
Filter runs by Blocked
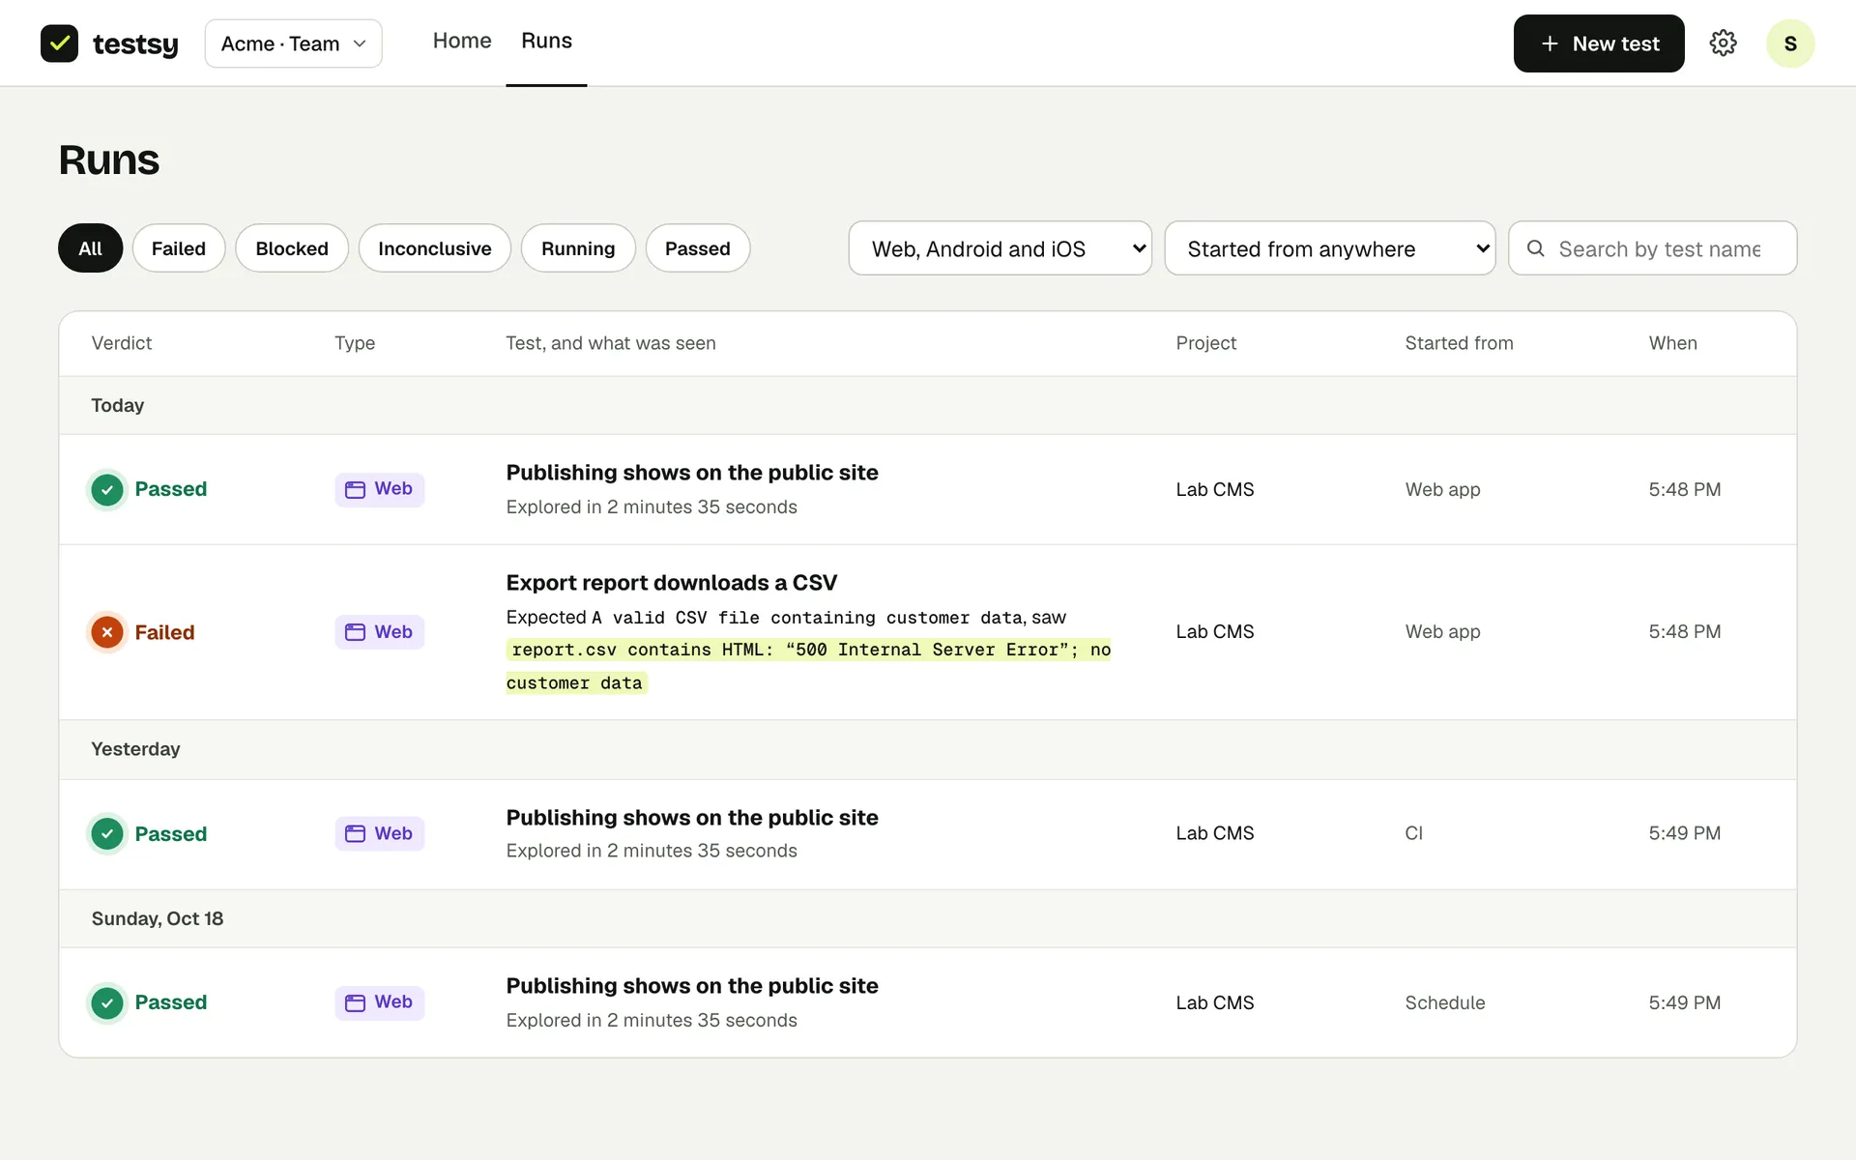(x=292, y=248)
